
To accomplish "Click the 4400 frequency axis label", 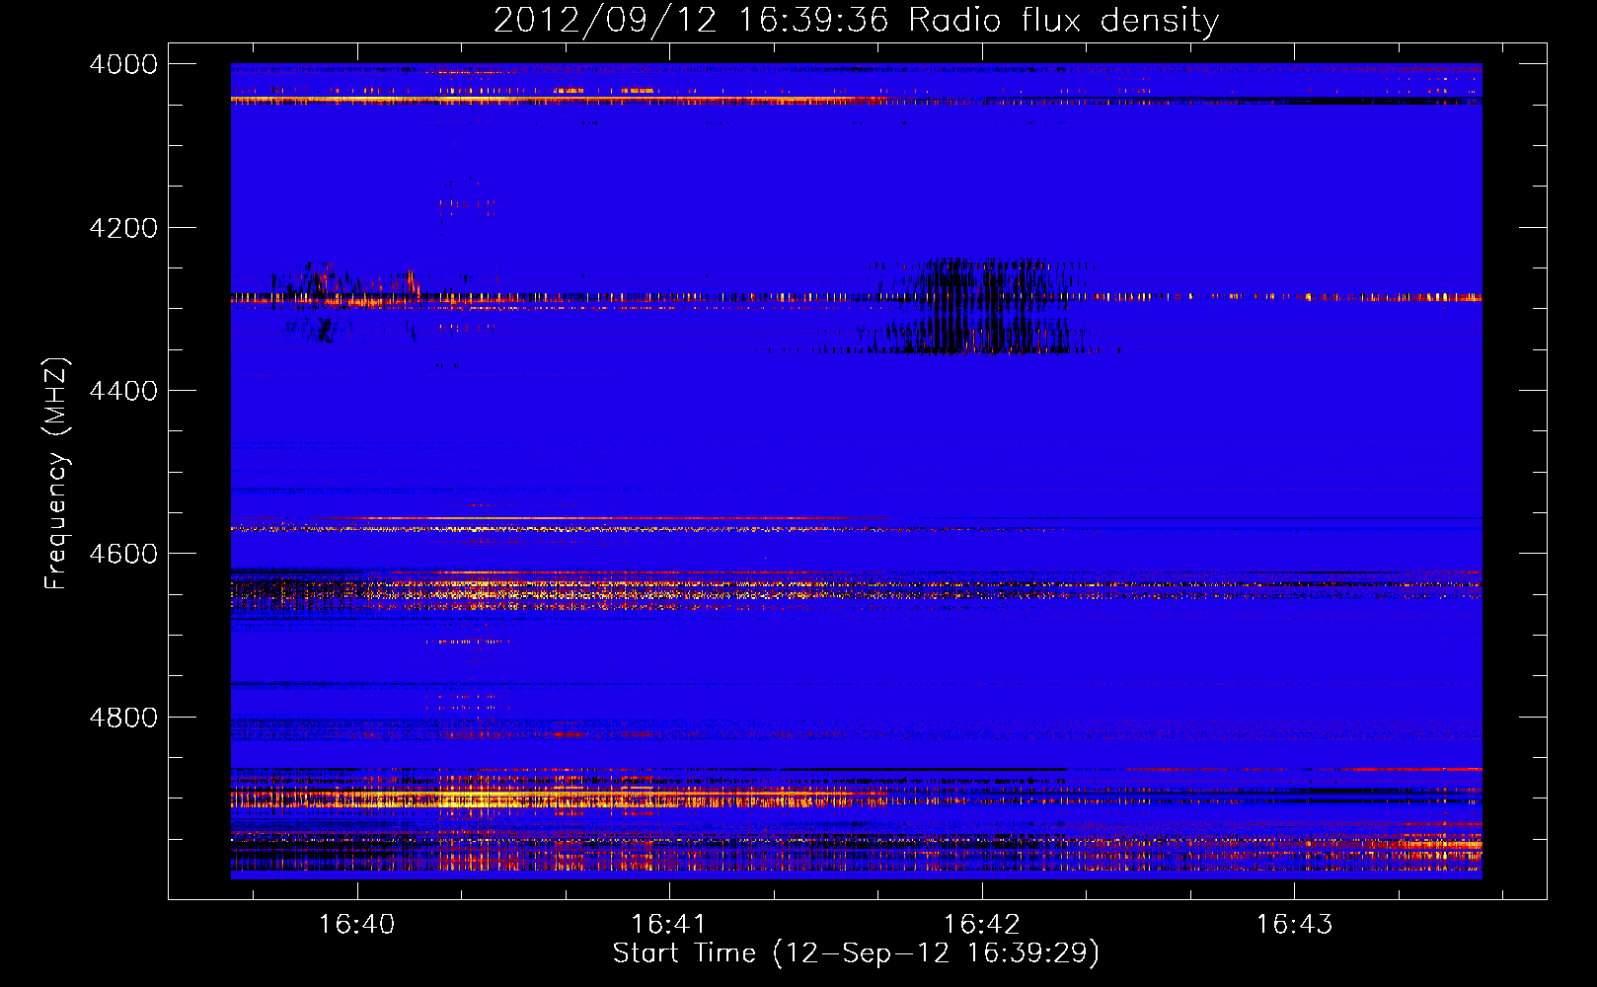I will [123, 391].
